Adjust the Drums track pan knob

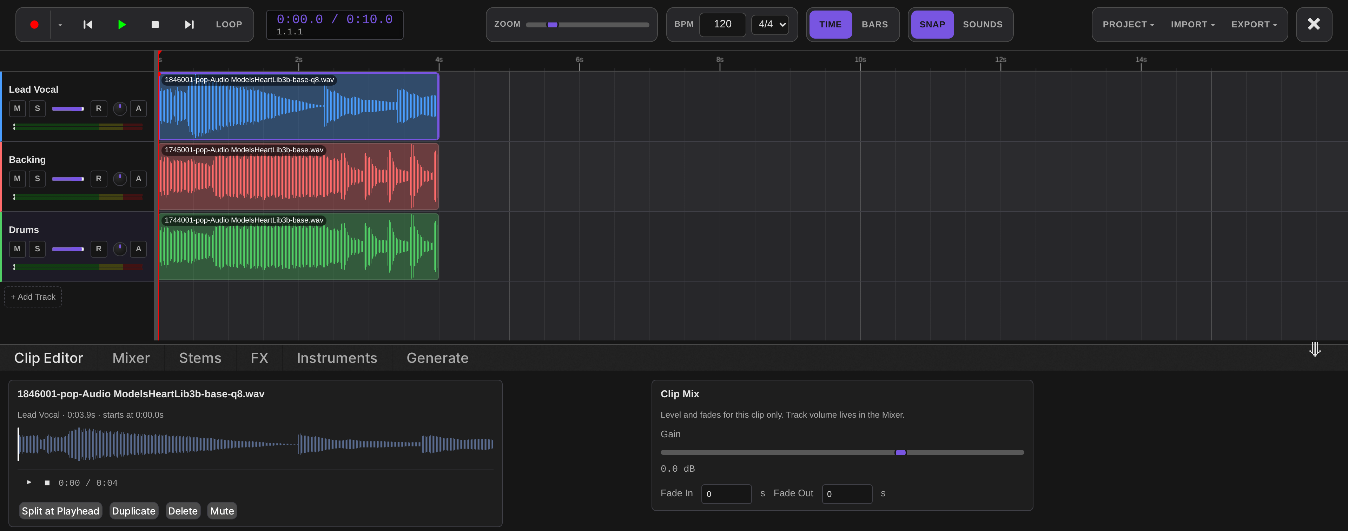(x=120, y=248)
